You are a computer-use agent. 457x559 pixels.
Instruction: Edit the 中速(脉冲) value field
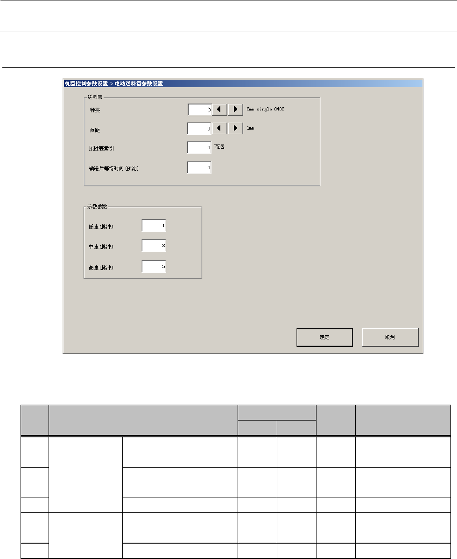[154, 245]
